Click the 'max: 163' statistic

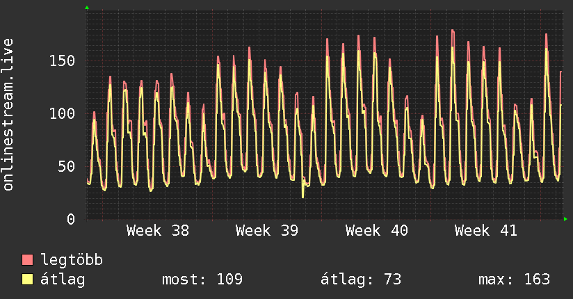(514, 280)
